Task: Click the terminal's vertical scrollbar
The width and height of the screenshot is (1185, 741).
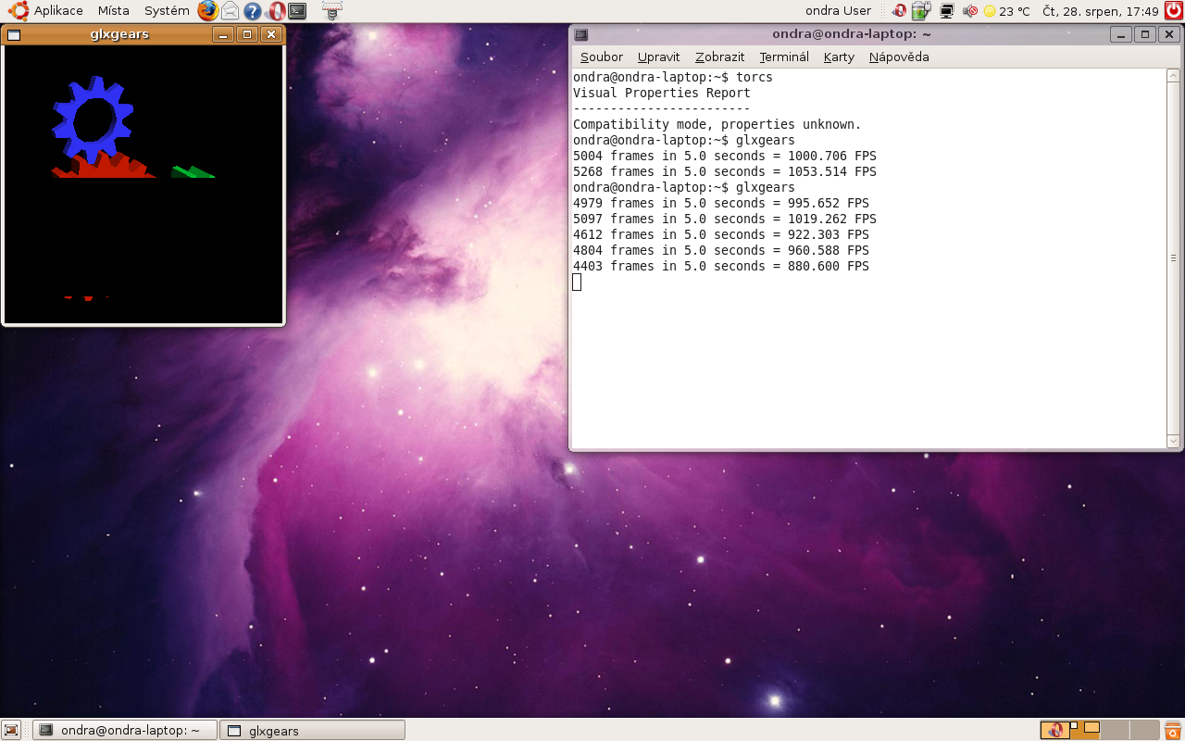Action: coord(1173,257)
